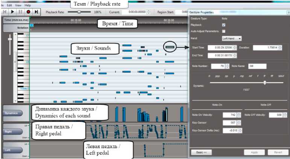Click the Basic << button

pos(201,152)
